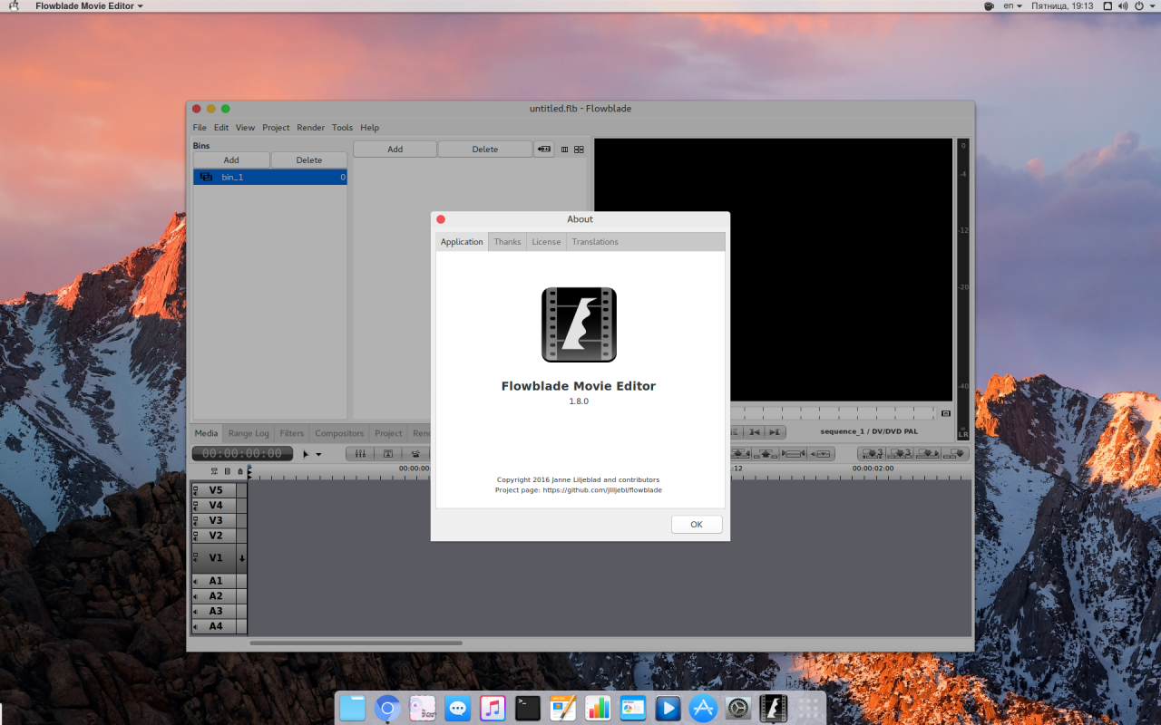Toggle V1 track mute icon
1161x725 pixels.
tap(195, 558)
